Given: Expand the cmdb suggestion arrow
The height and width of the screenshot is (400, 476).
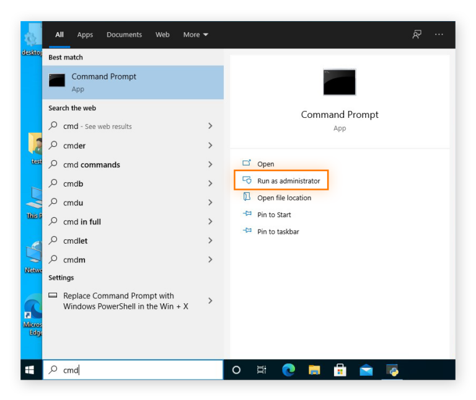Looking at the screenshot, I should [x=210, y=184].
